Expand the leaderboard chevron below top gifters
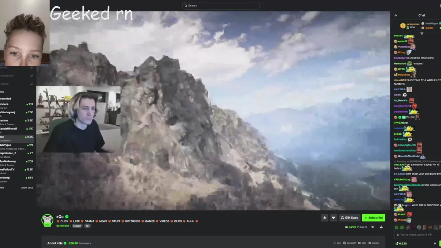The width and height of the screenshot is (441, 248). coord(422,33)
